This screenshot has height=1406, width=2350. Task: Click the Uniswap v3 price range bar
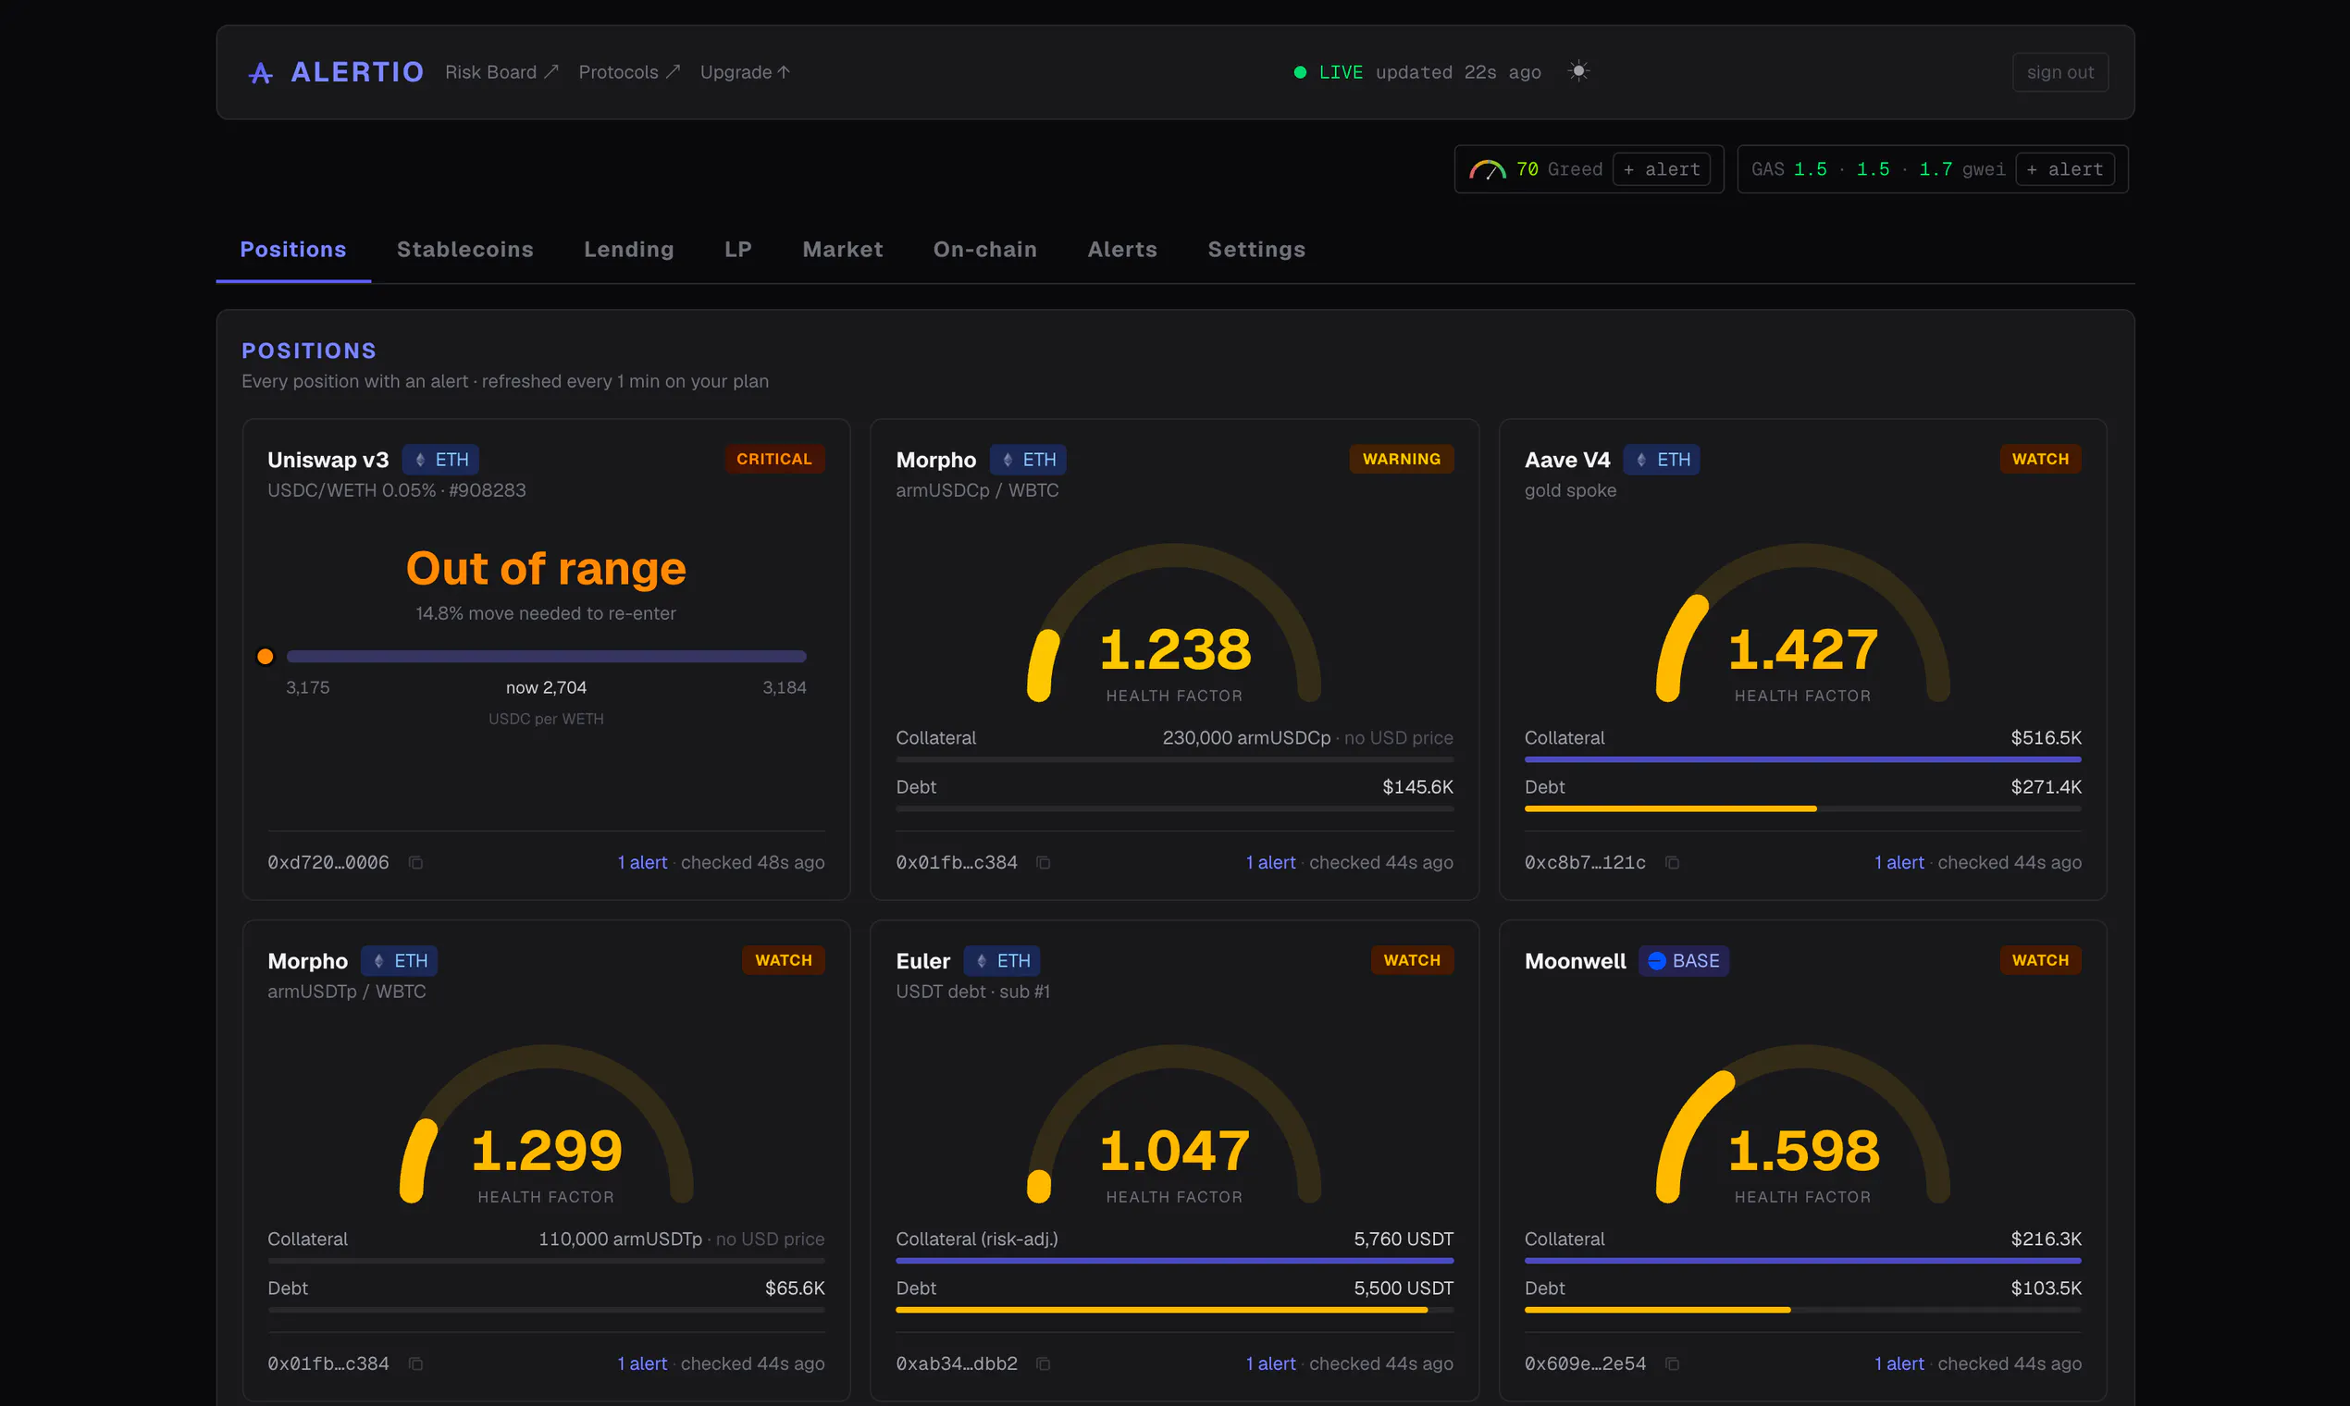(x=546, y=657)
